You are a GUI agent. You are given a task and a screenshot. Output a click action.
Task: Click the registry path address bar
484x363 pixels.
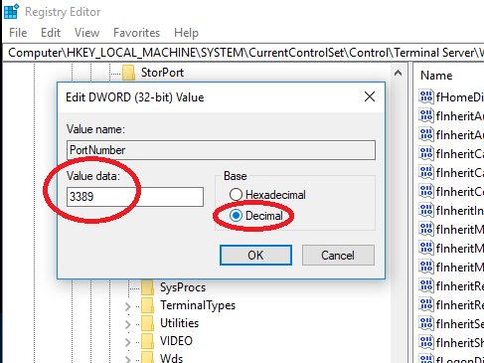[x=243, y=53]
